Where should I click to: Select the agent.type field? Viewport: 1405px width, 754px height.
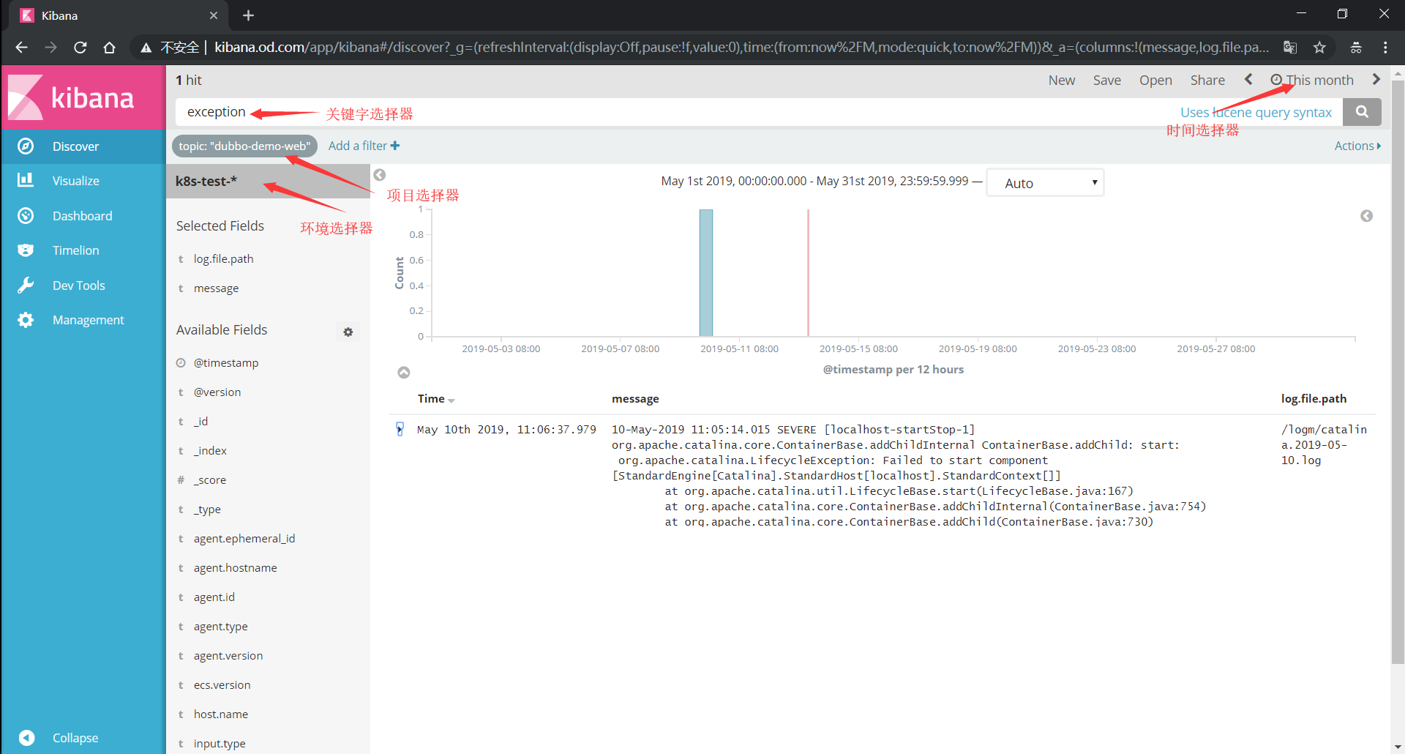tap(220, 626)
